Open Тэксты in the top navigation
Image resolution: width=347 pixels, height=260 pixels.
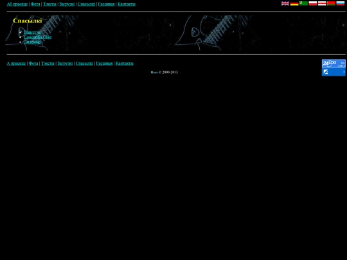[49, 4]
